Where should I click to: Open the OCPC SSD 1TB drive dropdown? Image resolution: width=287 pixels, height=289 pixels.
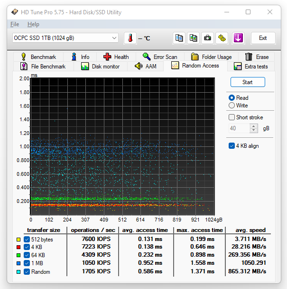[x=65, y=38]
